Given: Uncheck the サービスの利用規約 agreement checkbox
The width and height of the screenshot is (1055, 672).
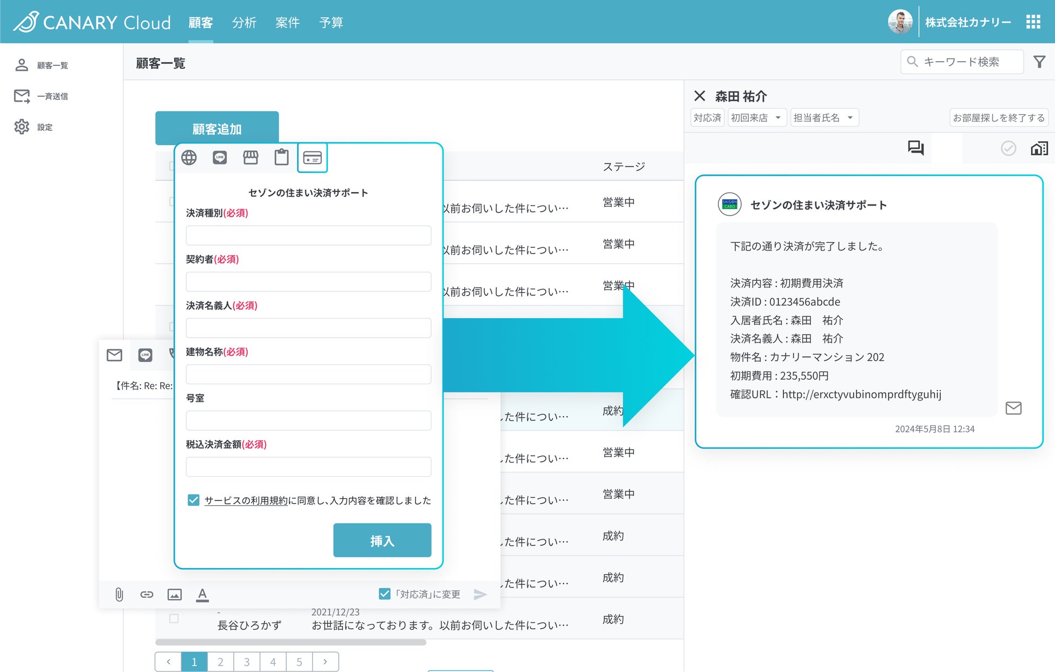Looking at the screenshot, I should [193, 500].
